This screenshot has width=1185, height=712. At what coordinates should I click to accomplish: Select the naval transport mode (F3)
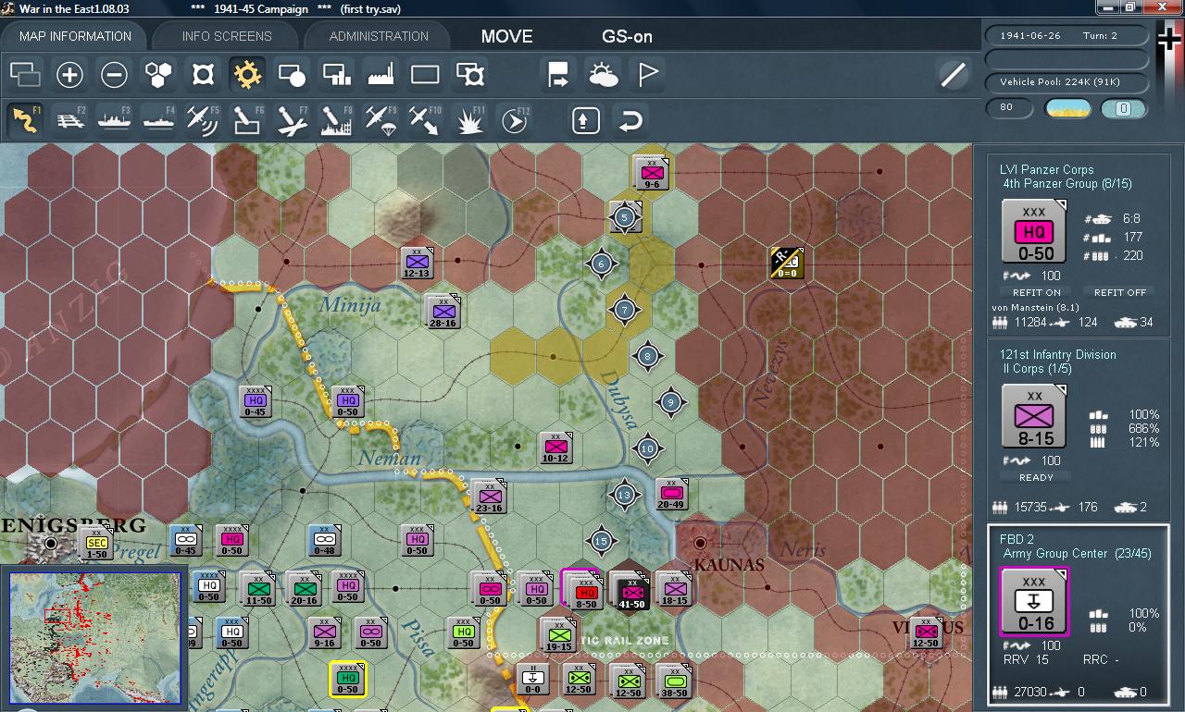point(114,118)
